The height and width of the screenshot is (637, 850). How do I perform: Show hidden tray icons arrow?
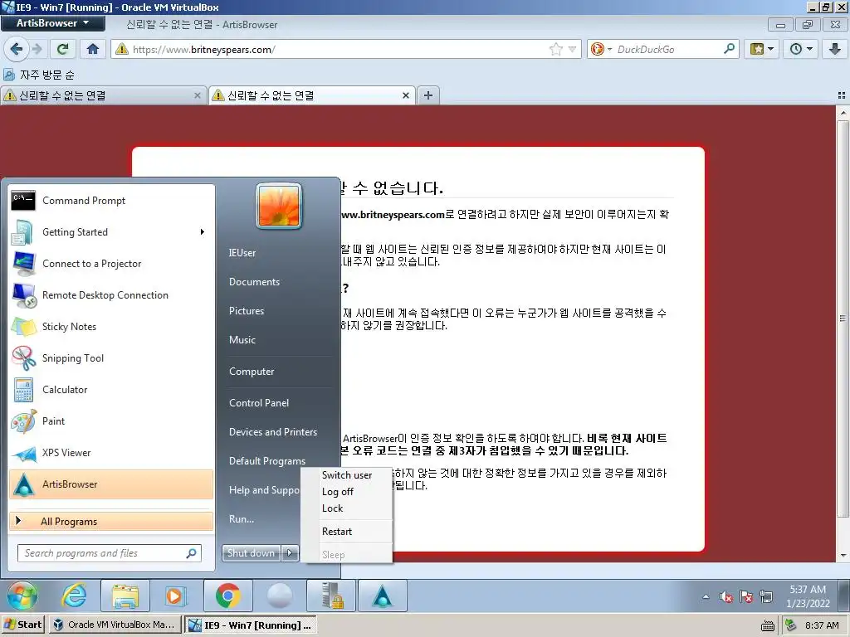point(706,597)
